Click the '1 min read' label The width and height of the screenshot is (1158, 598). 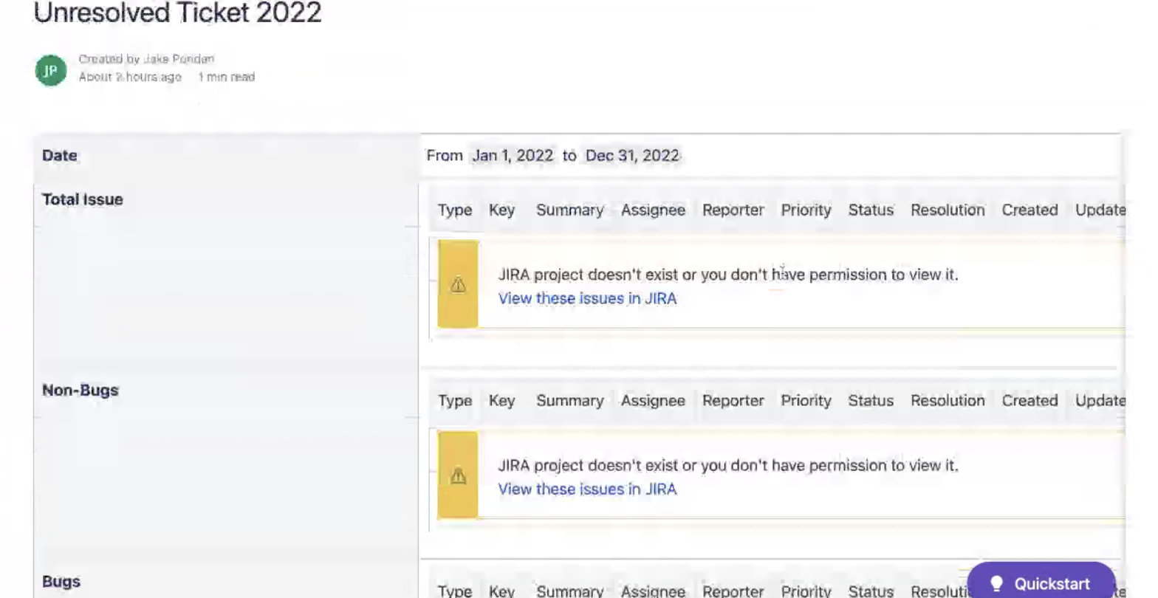point(226,77)
